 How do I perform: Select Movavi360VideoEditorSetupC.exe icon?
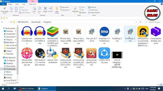[27, 53]
